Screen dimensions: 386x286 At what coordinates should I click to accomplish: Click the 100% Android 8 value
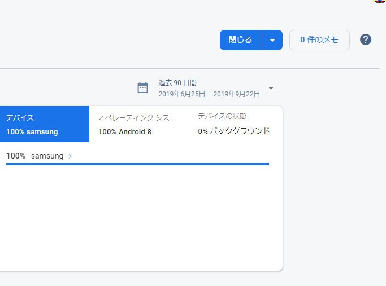point(125,131)
